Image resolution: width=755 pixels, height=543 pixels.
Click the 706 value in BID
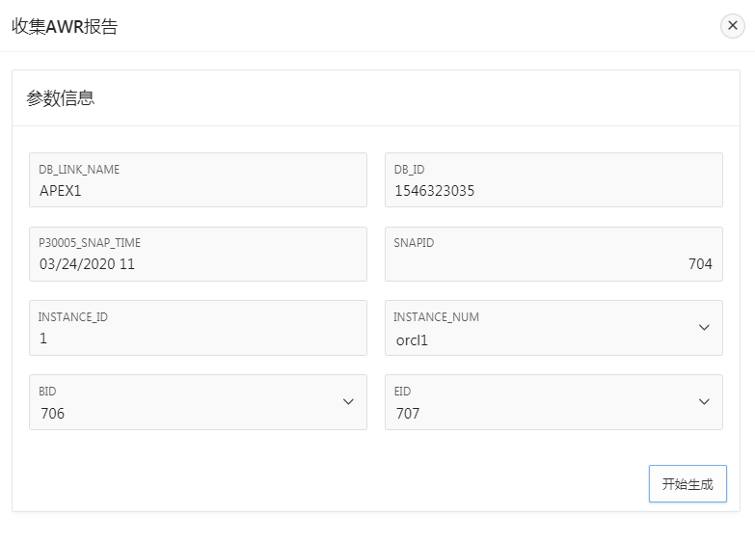click(x=52, y=414)
